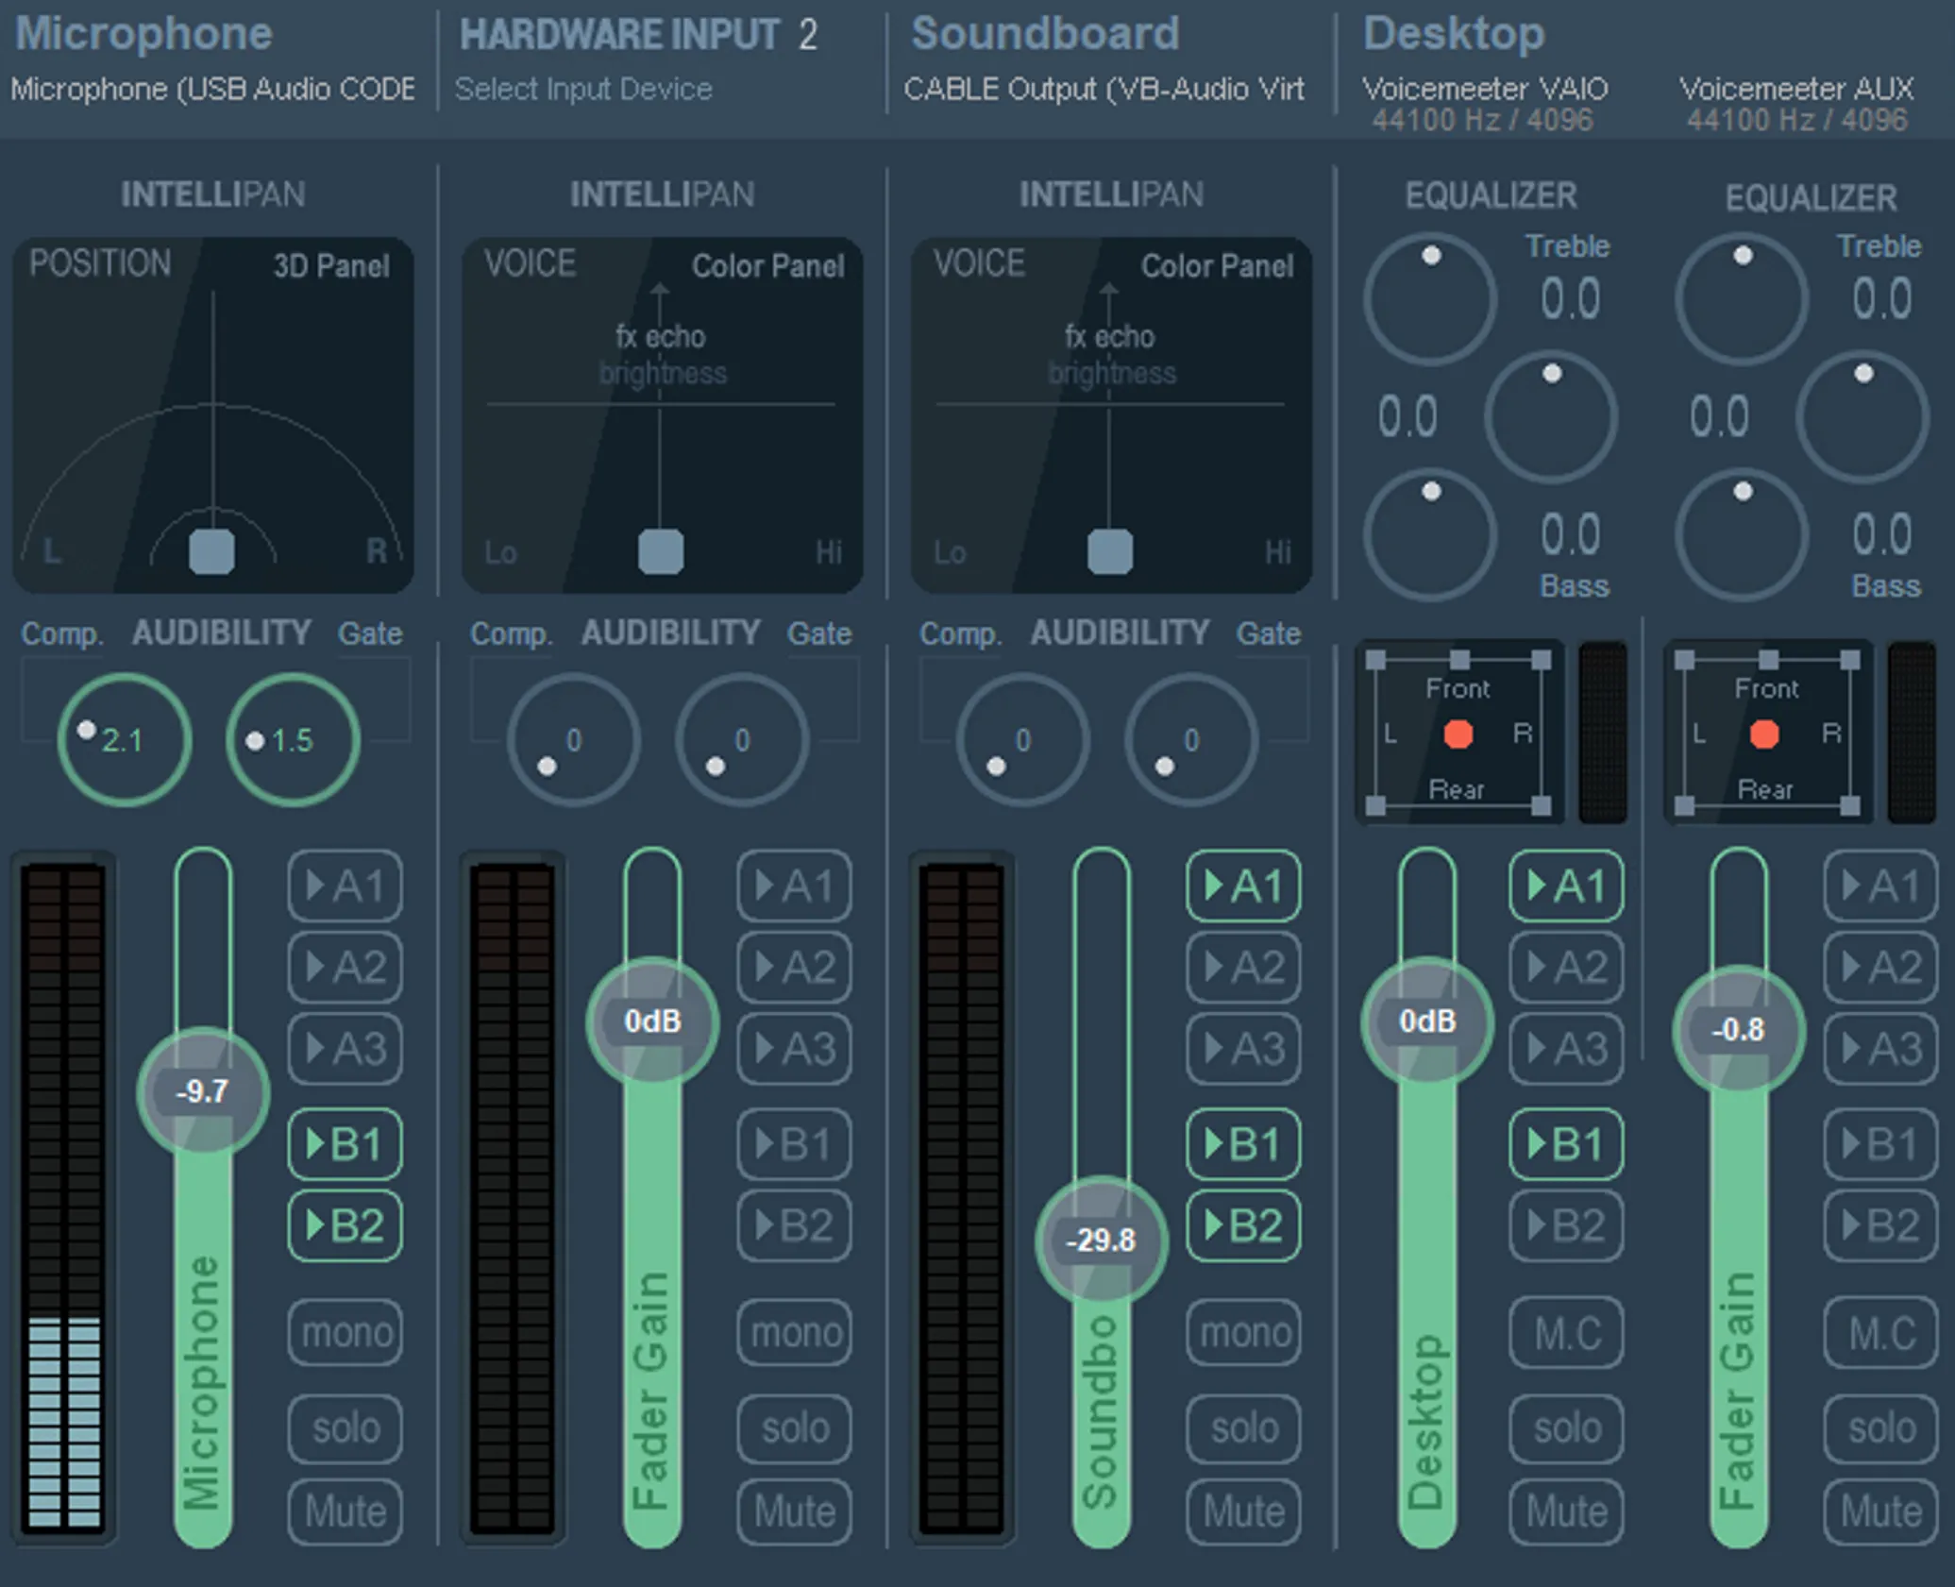The height and width of the screenshot is (1587, 1955).
Task: Enable A1 routing on Microphone strip
Action: coord(345,886)
